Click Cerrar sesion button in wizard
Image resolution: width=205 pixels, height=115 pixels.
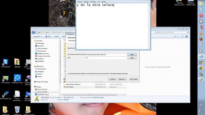coord(134,79)
